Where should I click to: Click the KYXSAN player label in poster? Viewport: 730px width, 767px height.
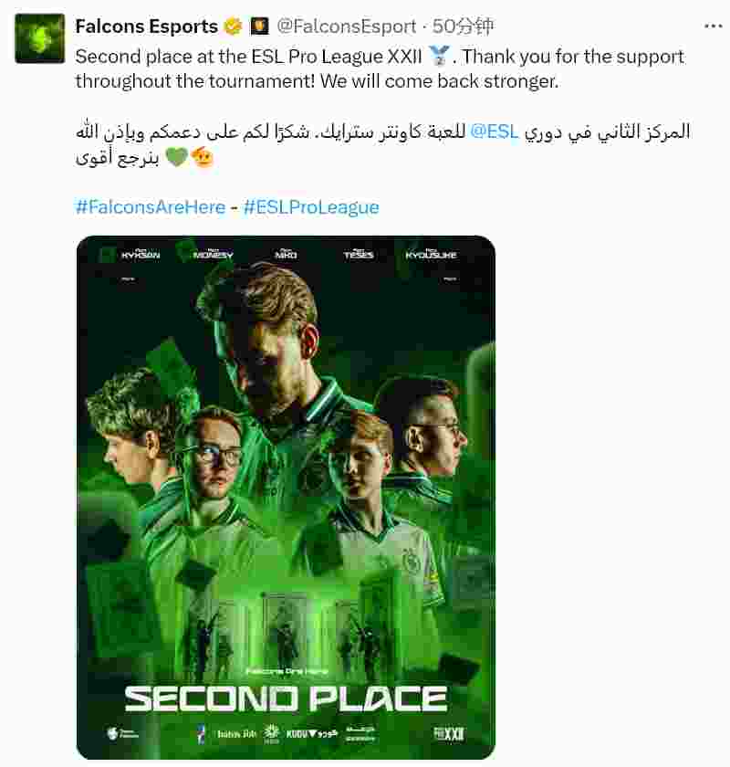pyautogui.click(x=141, y=254)
